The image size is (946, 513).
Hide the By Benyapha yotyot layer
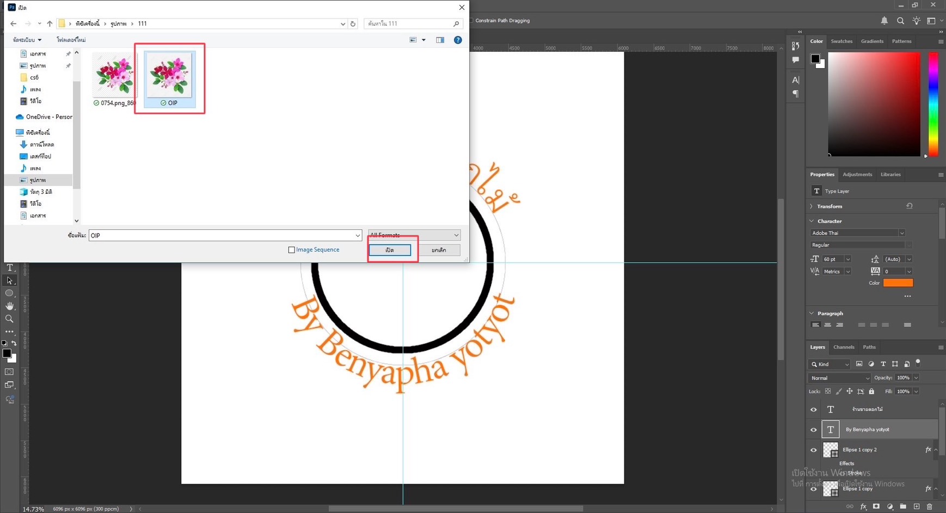[814, 430]
